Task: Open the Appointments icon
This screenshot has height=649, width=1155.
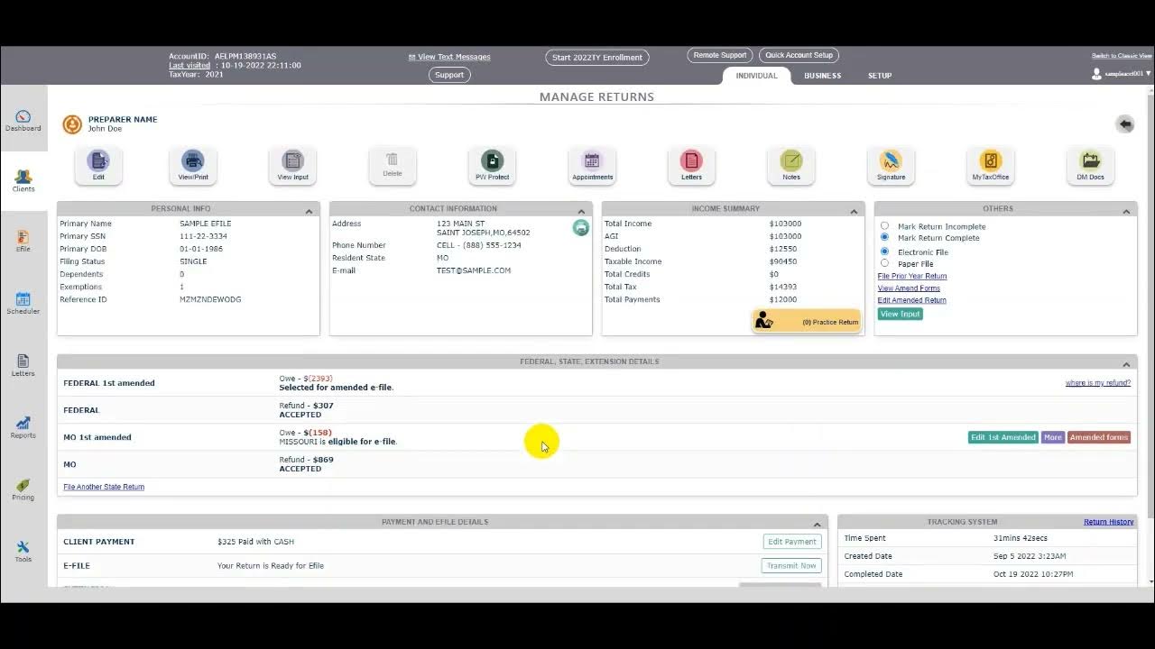Action: pos(592,165)
